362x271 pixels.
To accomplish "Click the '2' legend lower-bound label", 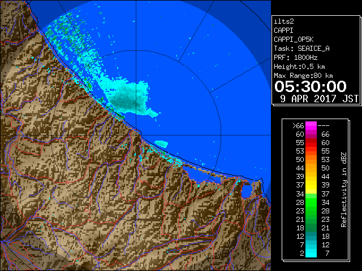I will (302, 253).
